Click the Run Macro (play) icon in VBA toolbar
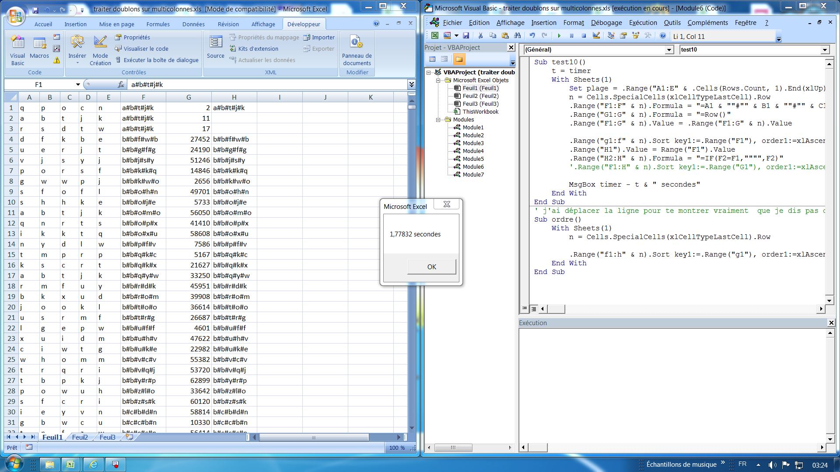840x472 pixels. tap(558, 36)
